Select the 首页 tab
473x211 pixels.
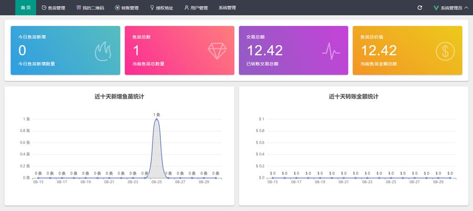pyautogui.click(x=26, y=8)
